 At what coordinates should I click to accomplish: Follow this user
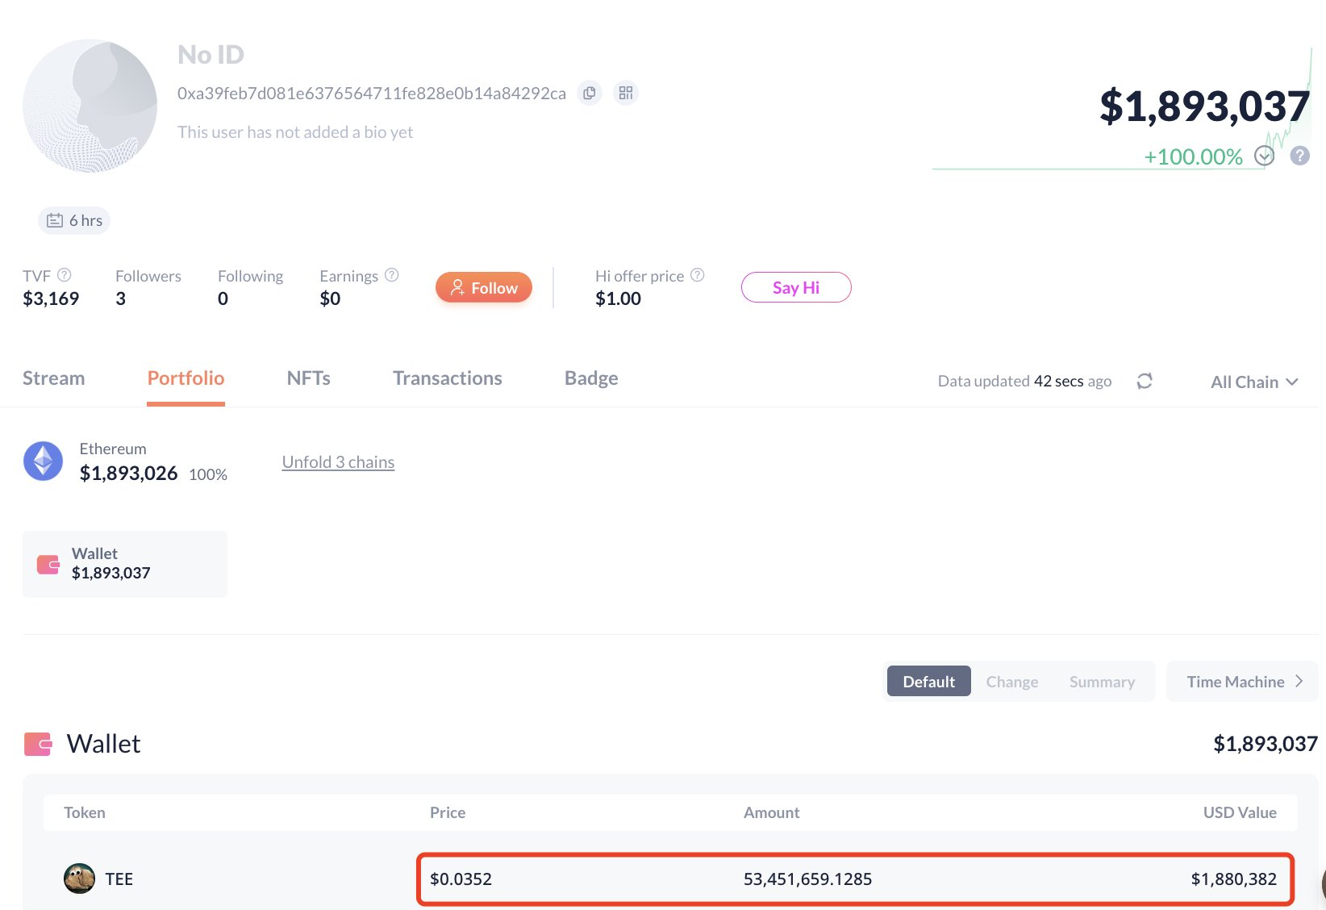click(x=484, y=287)
